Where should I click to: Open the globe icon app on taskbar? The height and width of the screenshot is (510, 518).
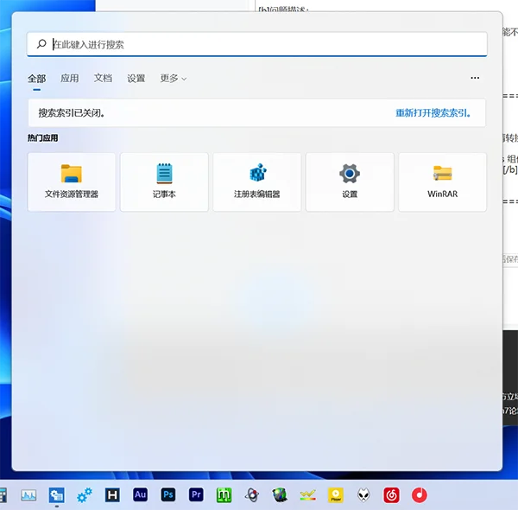point(280,495)
